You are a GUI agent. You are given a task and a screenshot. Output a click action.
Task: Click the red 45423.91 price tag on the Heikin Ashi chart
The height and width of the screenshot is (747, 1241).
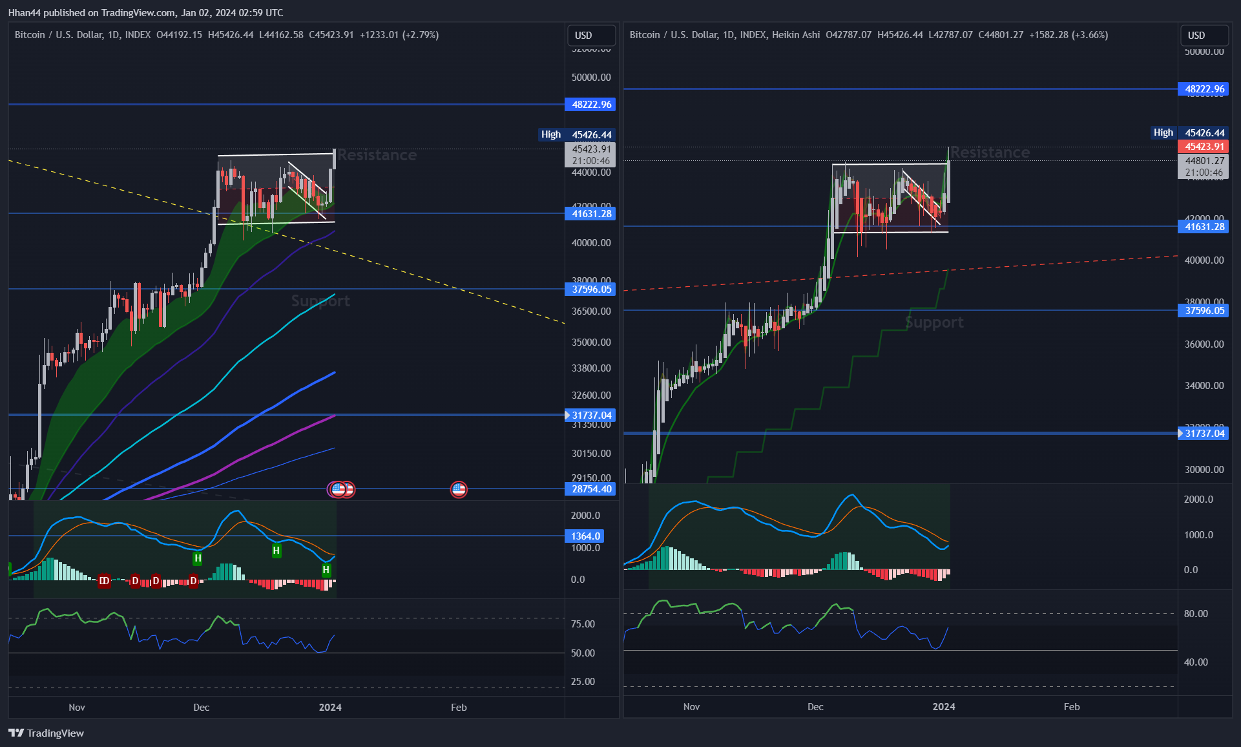pos(1204,147)
